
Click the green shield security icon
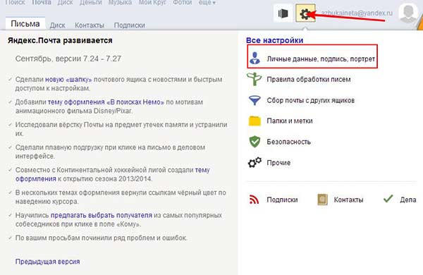click(x=255, y=142)
